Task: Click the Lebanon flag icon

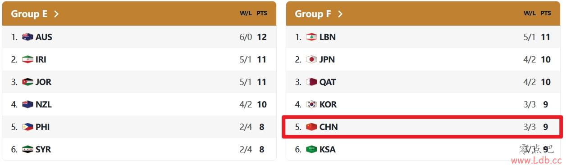Action: [x=311, y=37]
